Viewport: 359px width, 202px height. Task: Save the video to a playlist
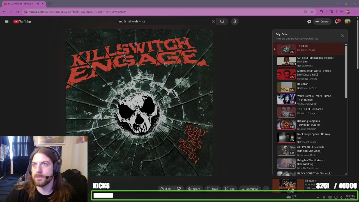coord(212,189)
